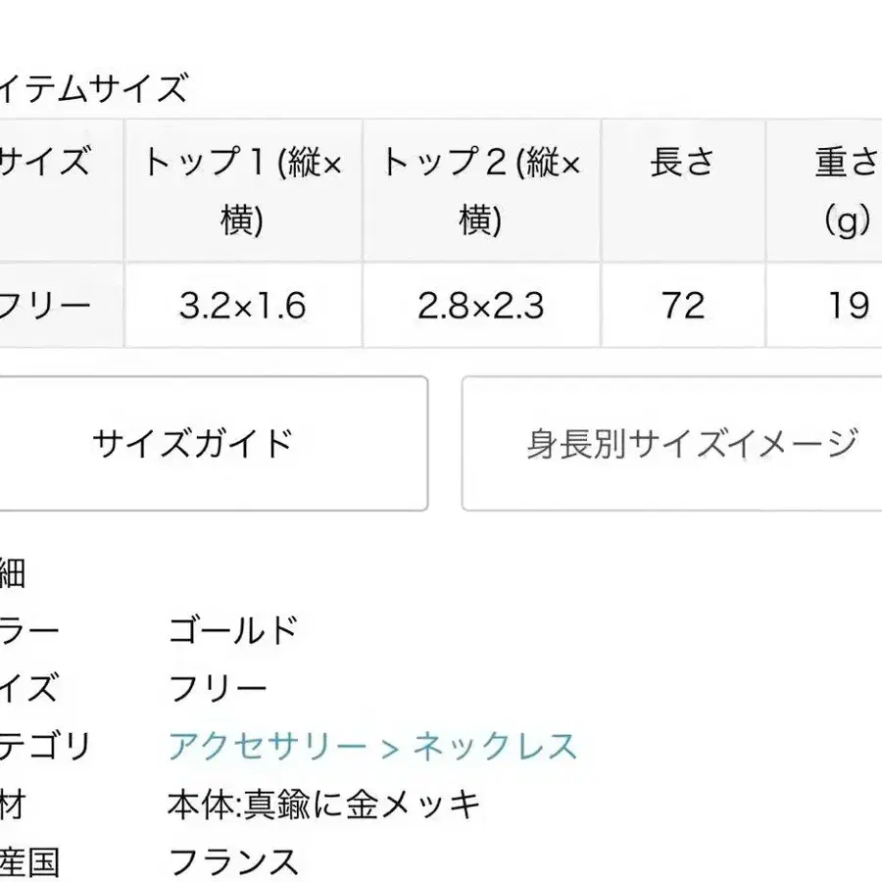The image size is (882, 882).
Task: Click the > separator in category breadcrumb
Action: point(389,748)
